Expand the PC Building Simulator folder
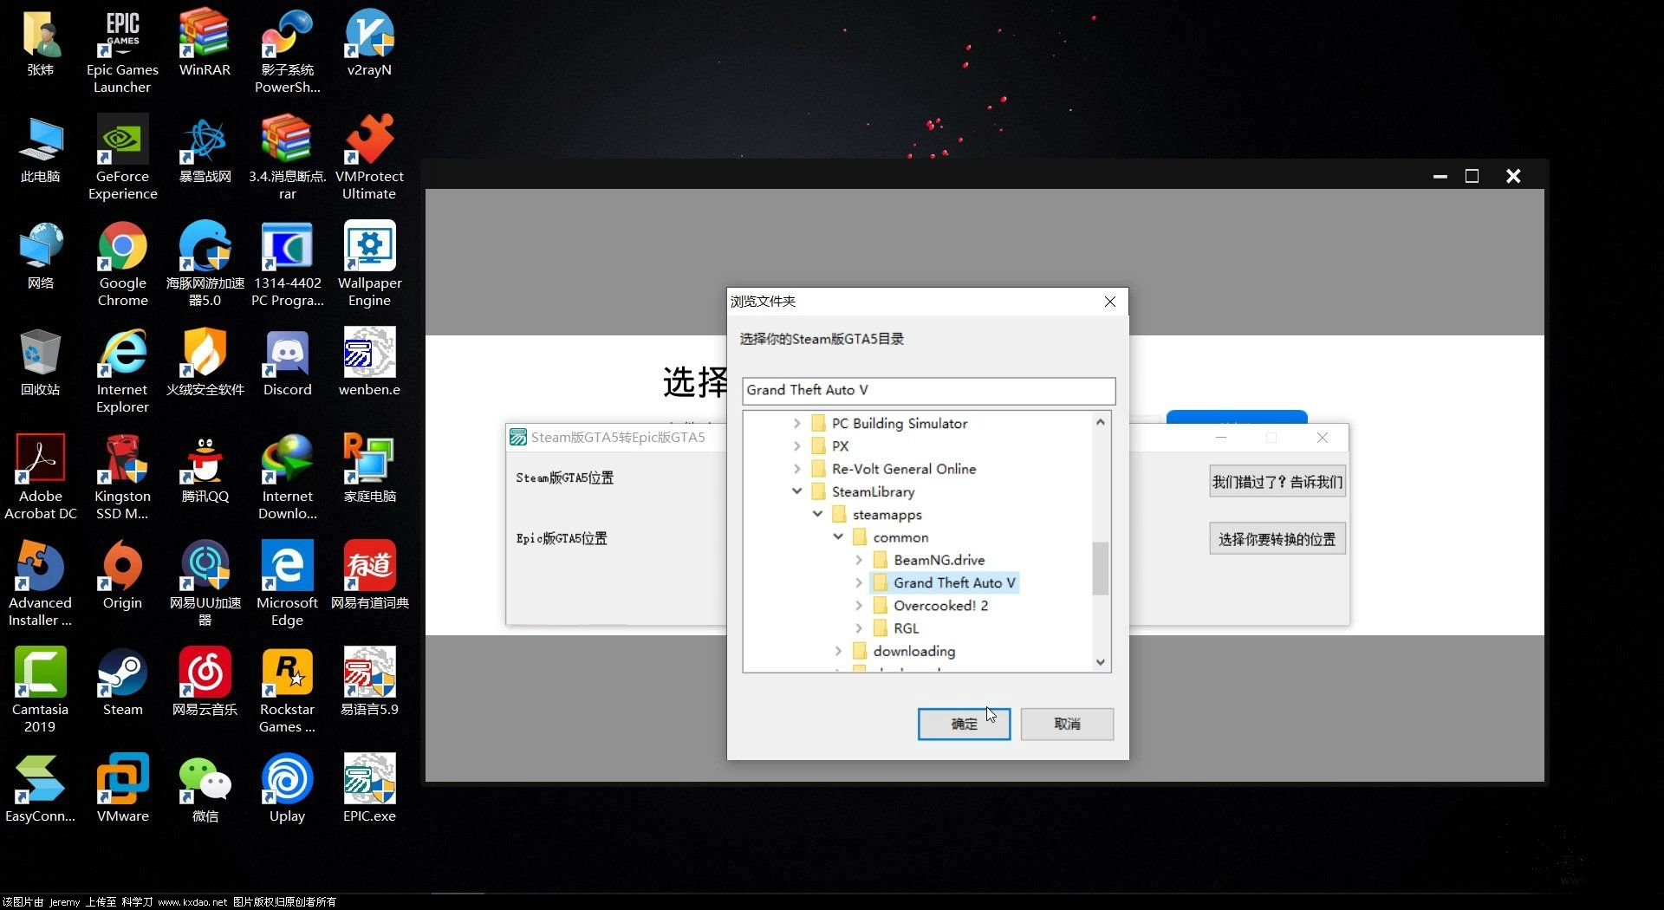 (x=796, y=423)
